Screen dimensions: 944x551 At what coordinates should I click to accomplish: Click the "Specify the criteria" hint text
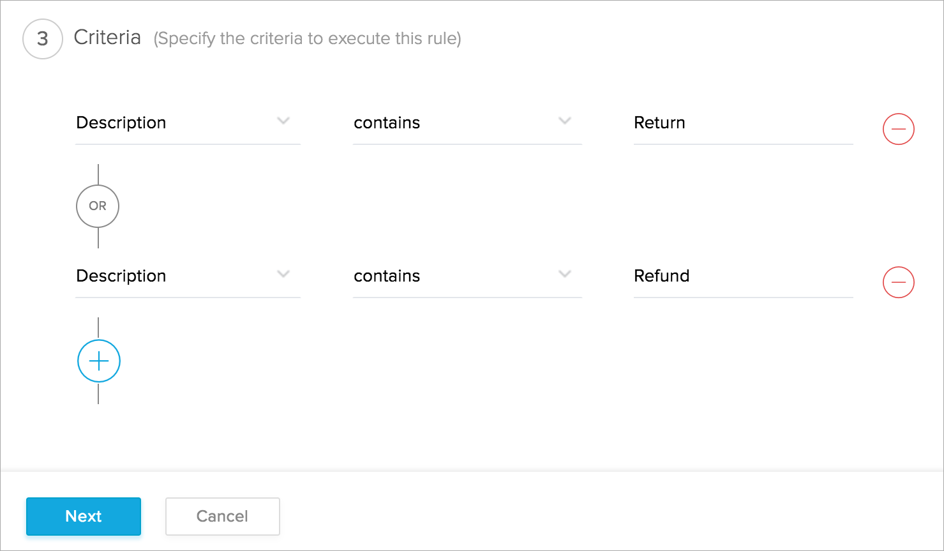307,39
